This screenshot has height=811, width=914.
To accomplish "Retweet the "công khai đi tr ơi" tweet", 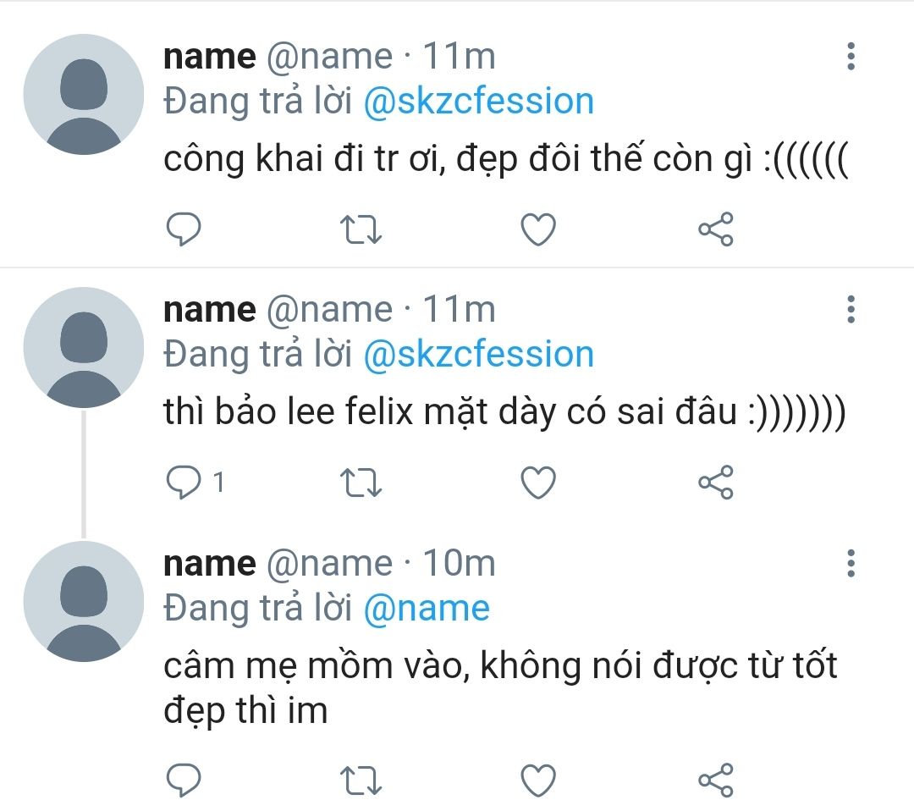I will [x=361, y=229].
